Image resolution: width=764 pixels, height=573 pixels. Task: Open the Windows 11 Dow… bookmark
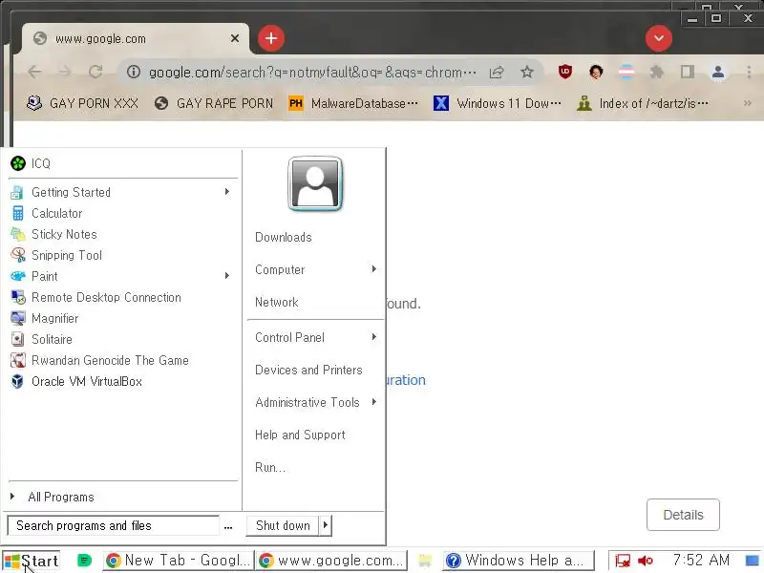[x=498, y=103]
